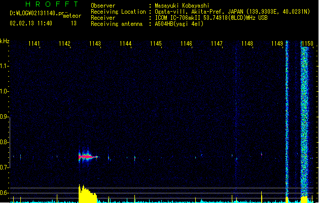Click the 'Receiver' field label

tap(103, 18)
